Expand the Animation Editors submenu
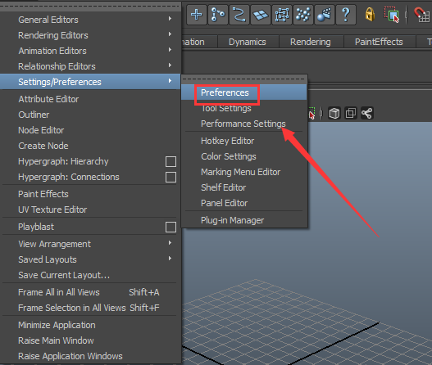Viewport: 432px width, 365px height. pyautogui.click(x=90, y=51)
